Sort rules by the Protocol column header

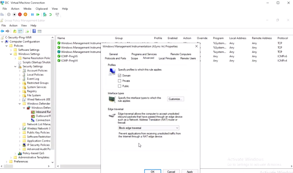coord(283,38)
